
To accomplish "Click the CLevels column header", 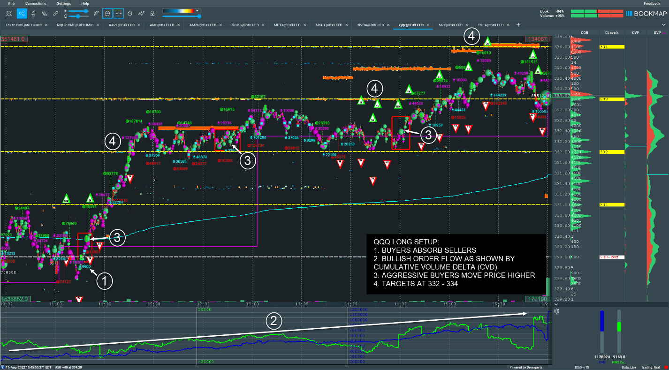I will coord(612,33).
